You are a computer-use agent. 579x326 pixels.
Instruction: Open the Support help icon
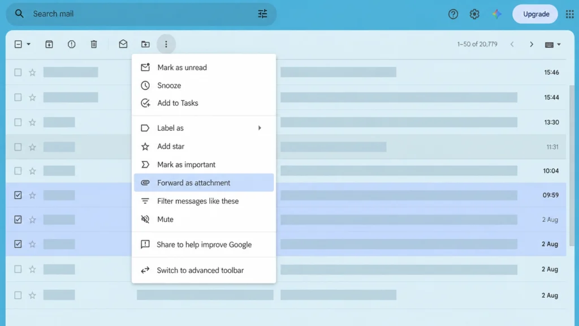point(453,14)
